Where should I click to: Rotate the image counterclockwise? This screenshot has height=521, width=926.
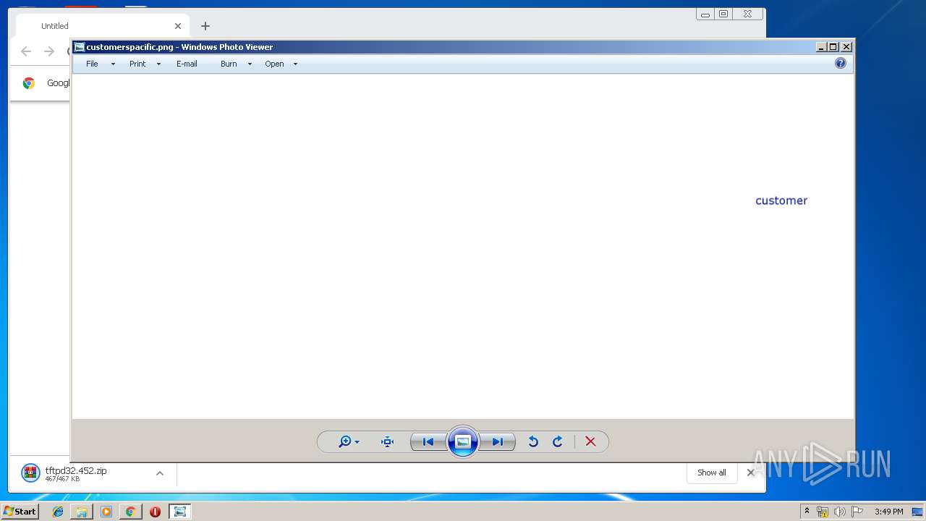point(533,441)
